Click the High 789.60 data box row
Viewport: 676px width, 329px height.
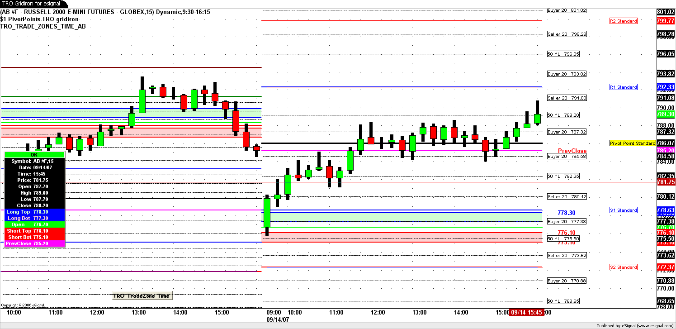click(x=34, y=192)
